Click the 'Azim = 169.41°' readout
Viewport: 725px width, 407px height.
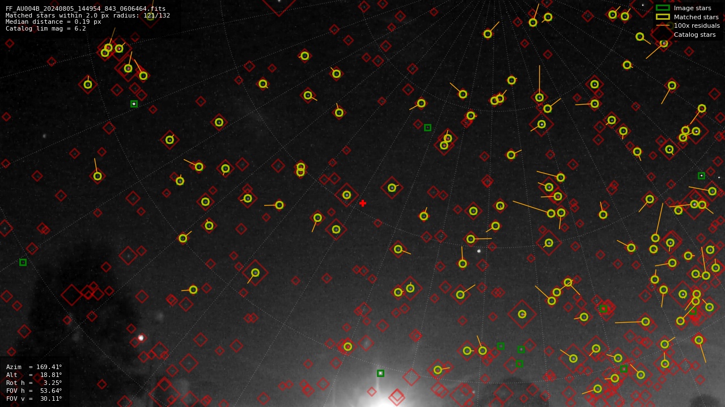(x=34, y=367)
